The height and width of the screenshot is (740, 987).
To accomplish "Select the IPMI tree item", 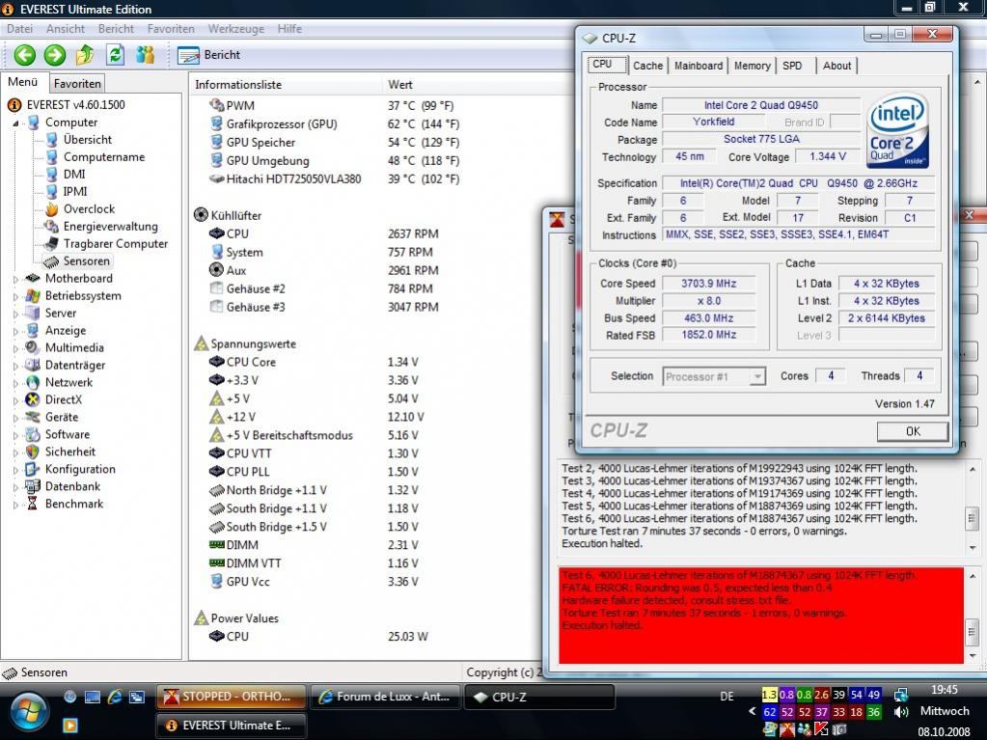I will 75,192.
